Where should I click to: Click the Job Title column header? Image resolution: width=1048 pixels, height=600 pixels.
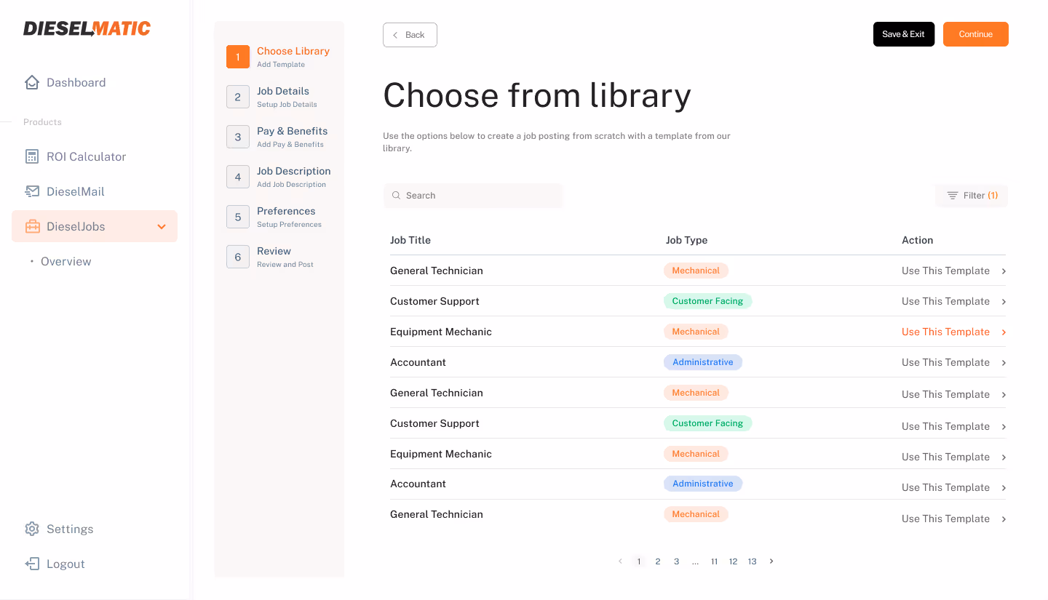(410, 240)
